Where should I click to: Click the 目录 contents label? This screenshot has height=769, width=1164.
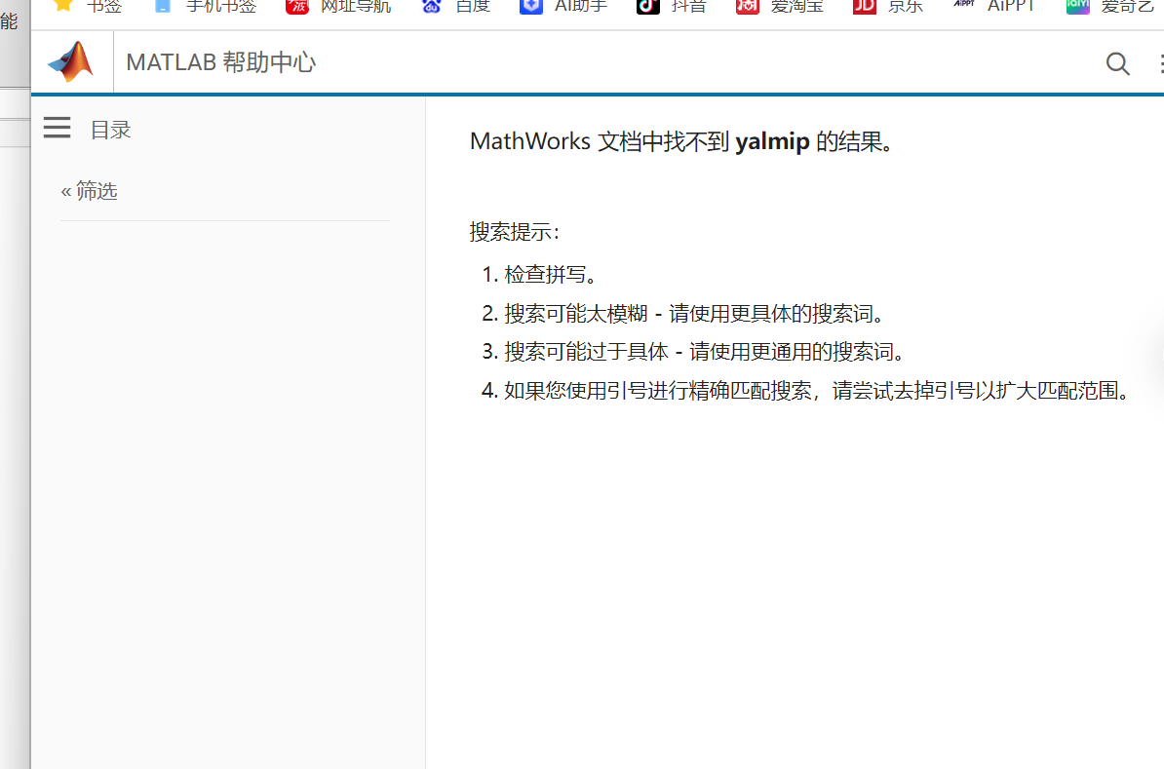(110, 130)
